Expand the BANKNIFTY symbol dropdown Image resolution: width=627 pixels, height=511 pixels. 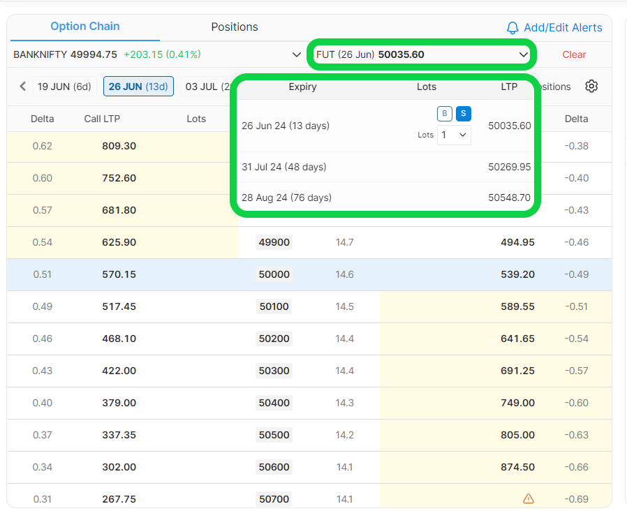[x=296, y=54]
